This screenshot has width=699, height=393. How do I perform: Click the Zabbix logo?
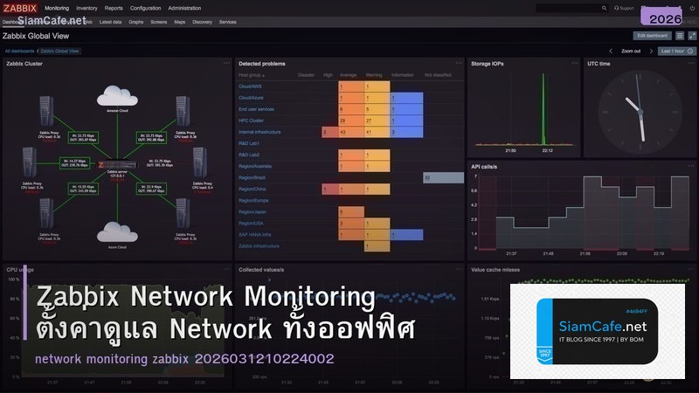pyautogui.click(x=20, y=8)
